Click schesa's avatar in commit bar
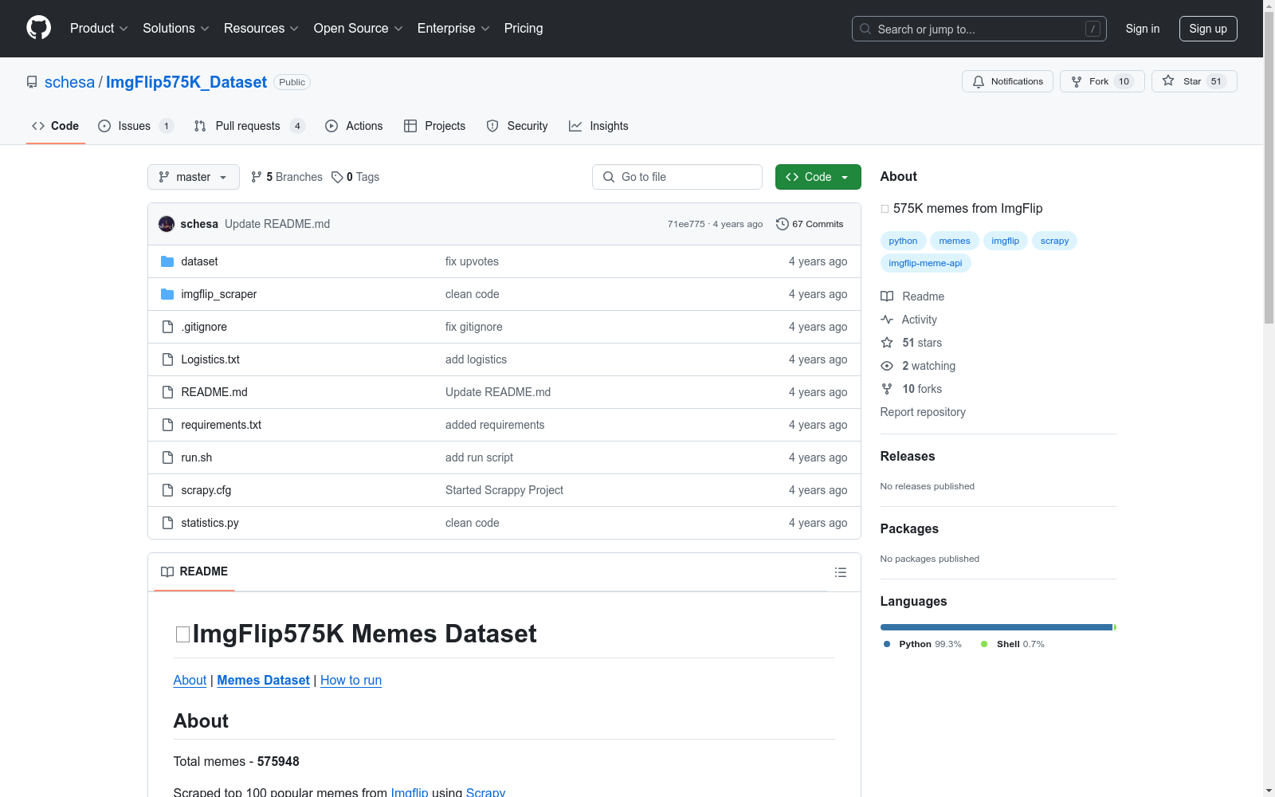This screenshot has width=1275, height=797. [x=167, y=224]
